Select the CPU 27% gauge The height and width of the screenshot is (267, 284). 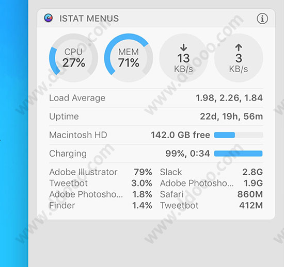pos(73,58)
